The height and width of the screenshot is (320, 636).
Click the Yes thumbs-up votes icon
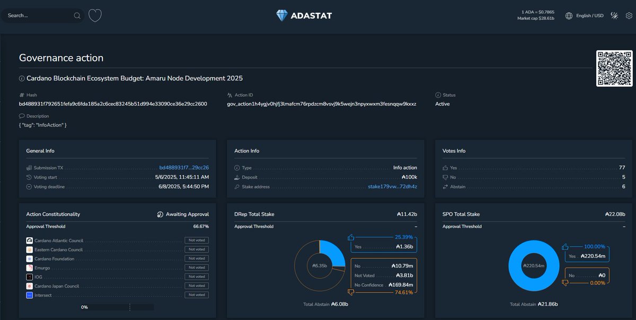[x=445, y=167]
